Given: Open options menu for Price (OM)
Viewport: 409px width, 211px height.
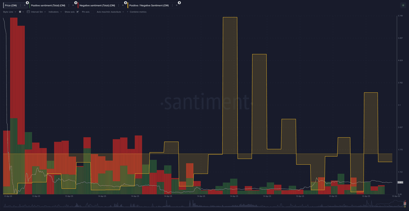Looking at the screenshot, I should coord(21,5).
